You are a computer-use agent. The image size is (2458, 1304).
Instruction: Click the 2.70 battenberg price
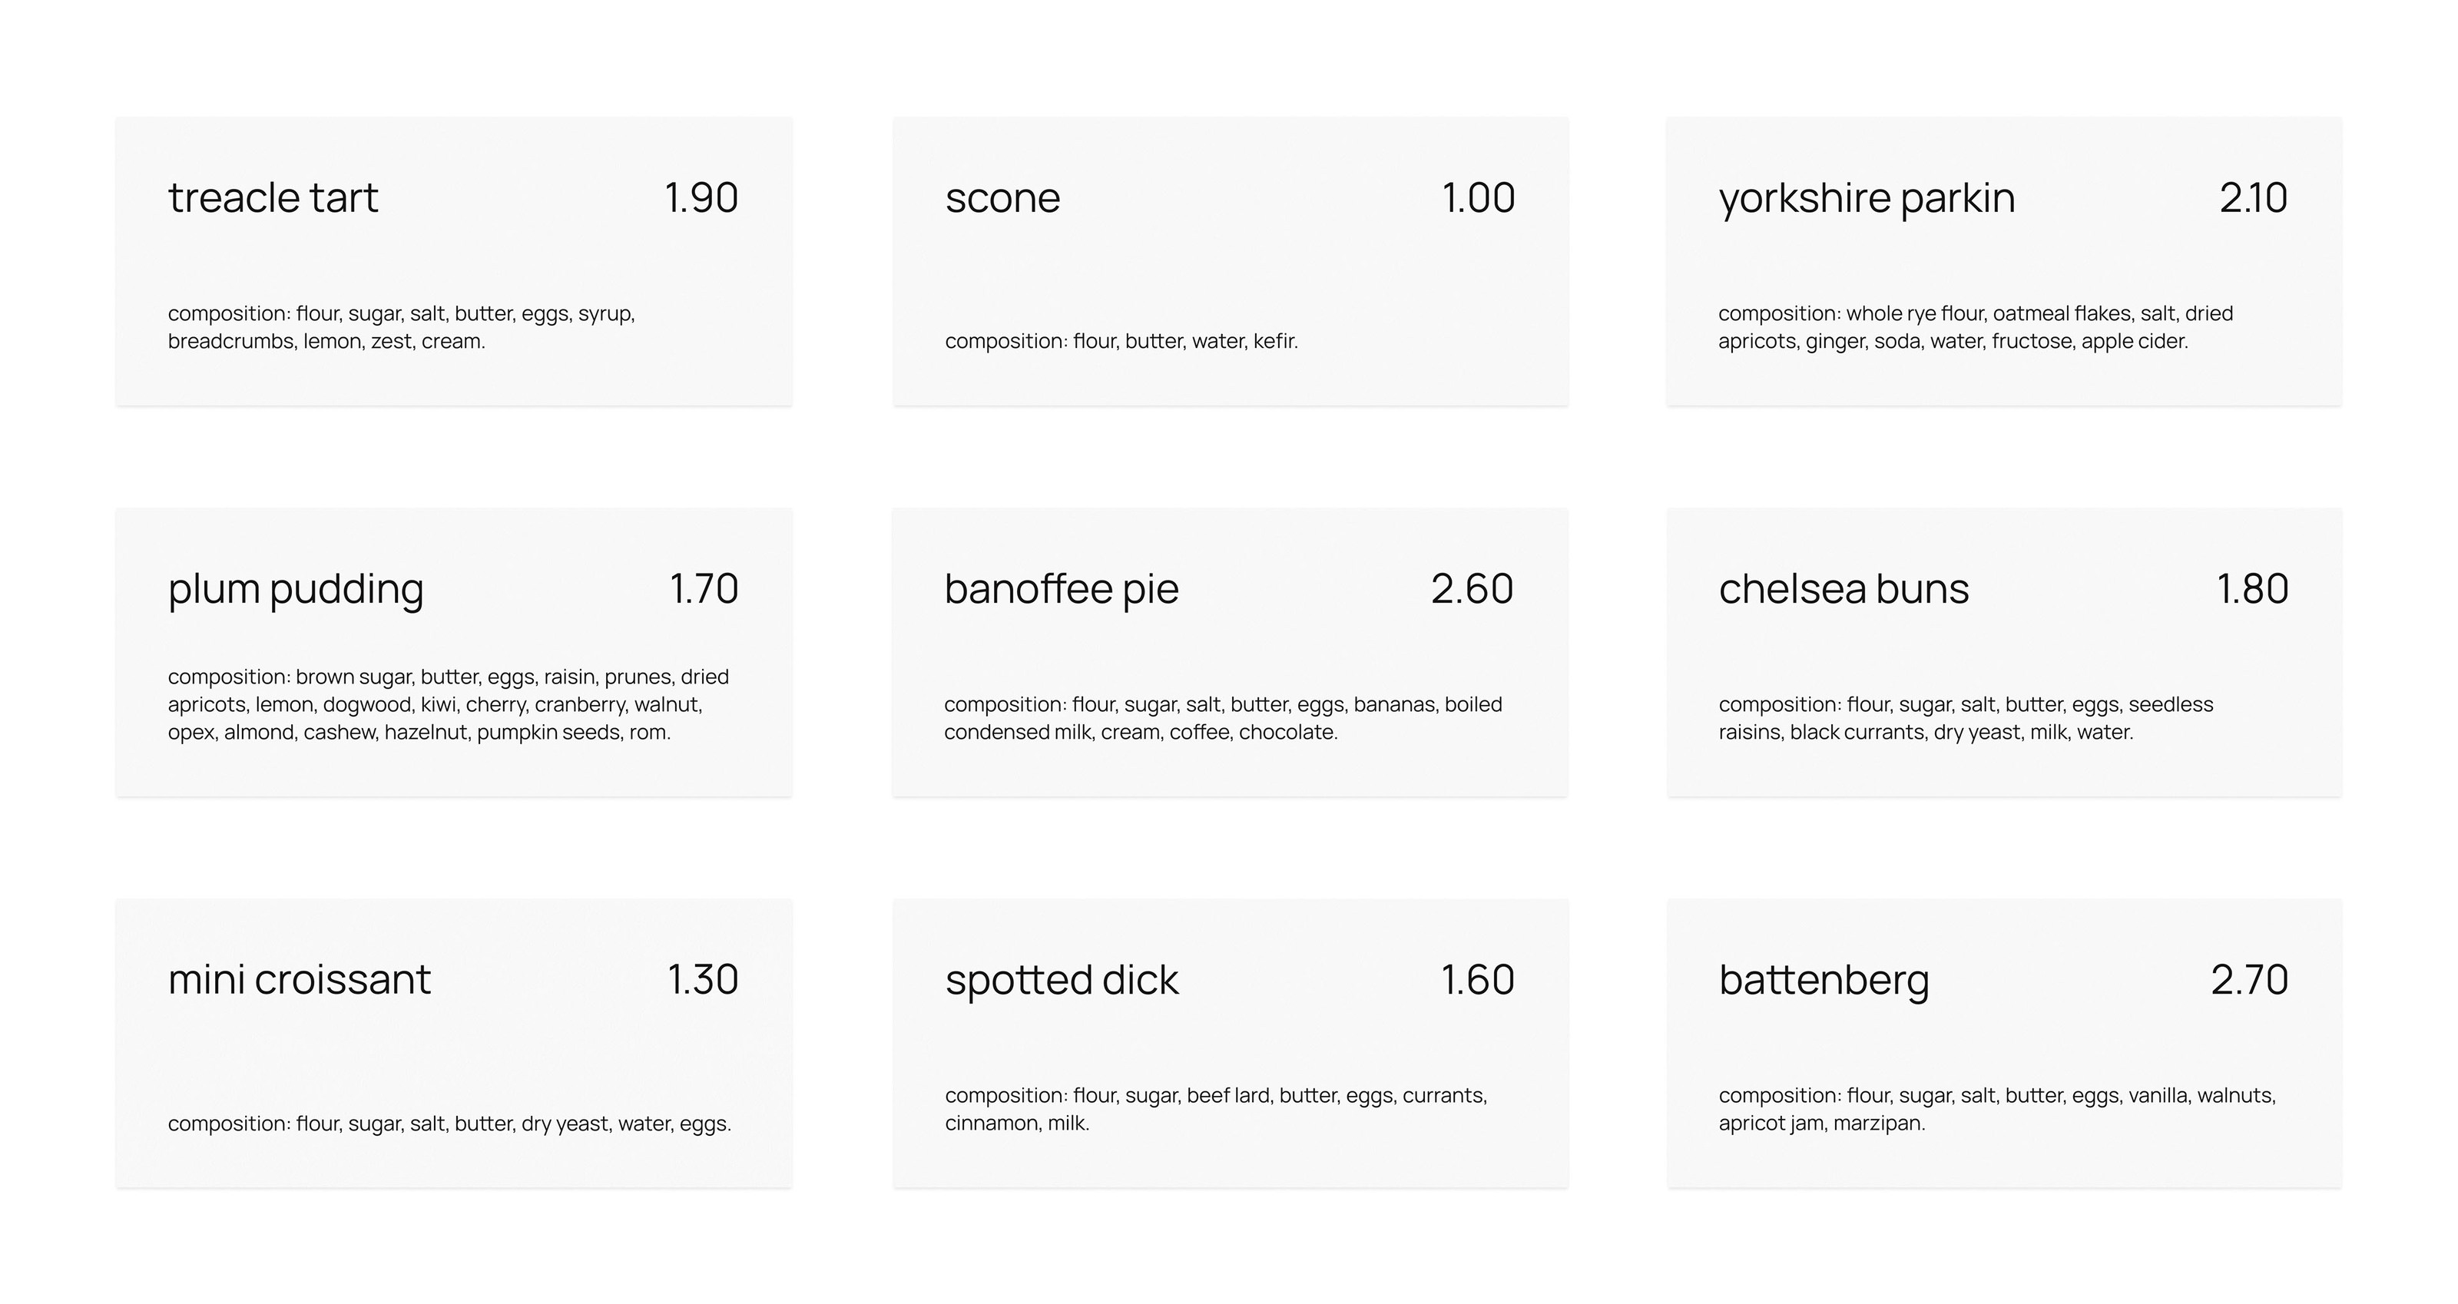(2249, 980)
